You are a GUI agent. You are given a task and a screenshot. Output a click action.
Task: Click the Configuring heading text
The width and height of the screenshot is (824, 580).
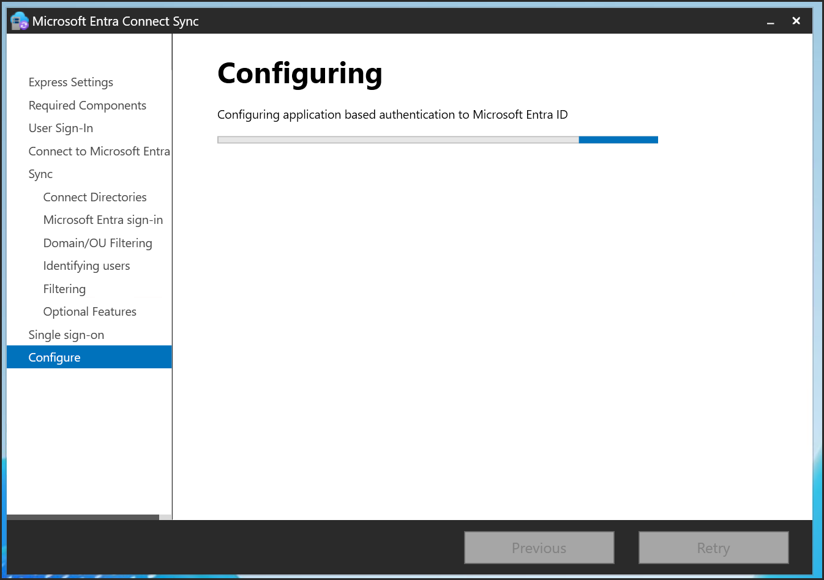[x=300, y=74]
